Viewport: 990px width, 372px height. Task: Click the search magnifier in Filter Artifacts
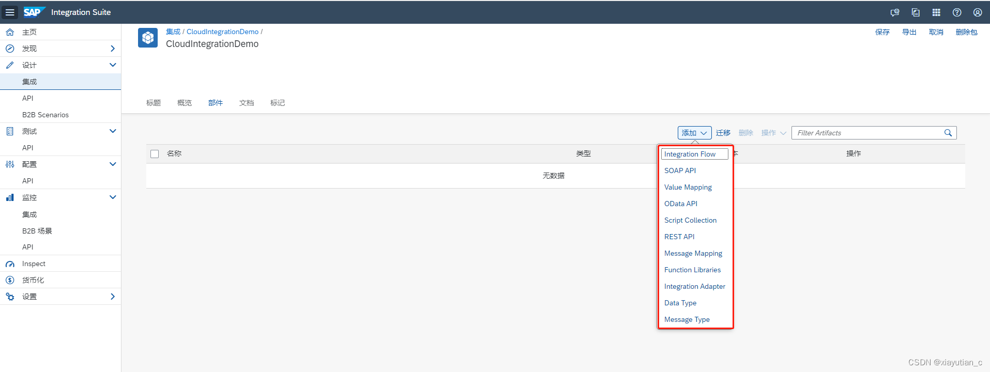948,133
